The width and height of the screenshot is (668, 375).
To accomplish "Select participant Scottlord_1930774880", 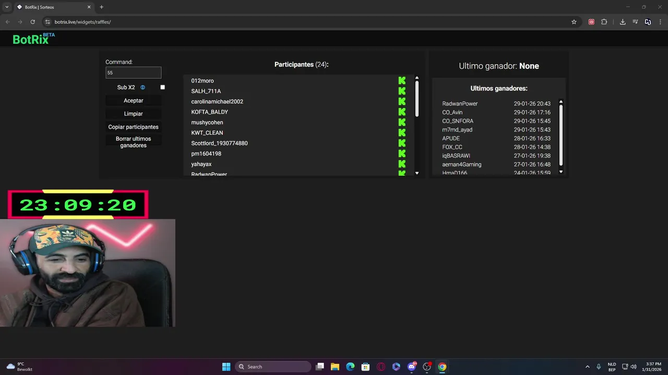I will click(x=219, y=143).
